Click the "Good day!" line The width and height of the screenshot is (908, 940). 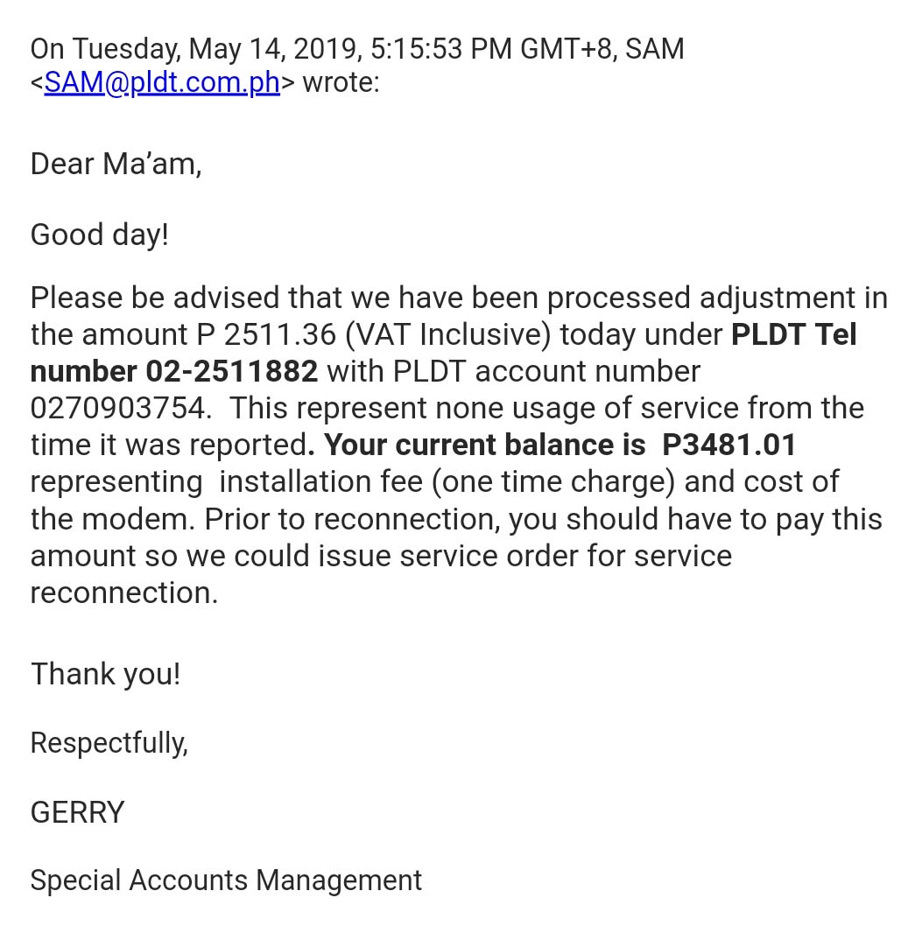click(x=99, y=235)
